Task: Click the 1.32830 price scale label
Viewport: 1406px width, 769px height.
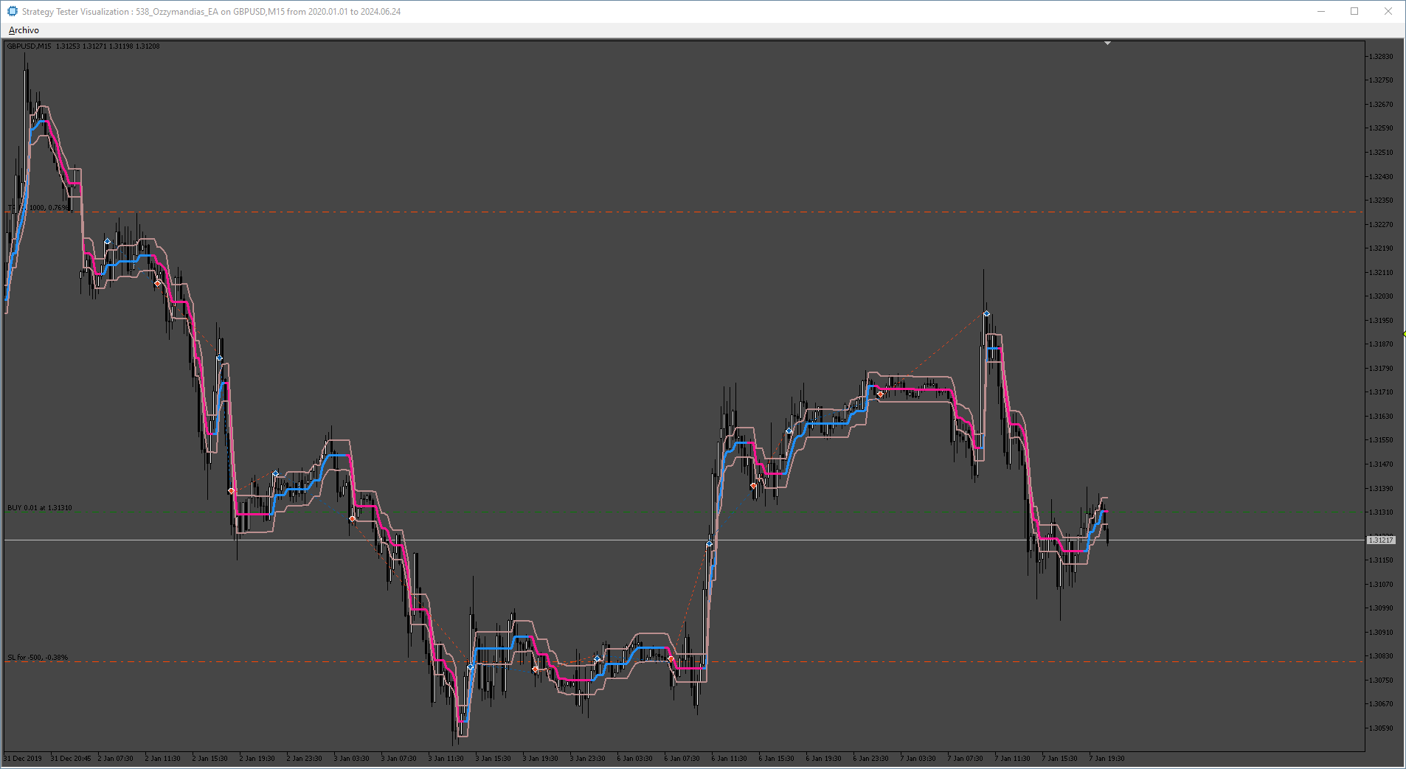Action: pyautogui.click(x=1382, y=57)
